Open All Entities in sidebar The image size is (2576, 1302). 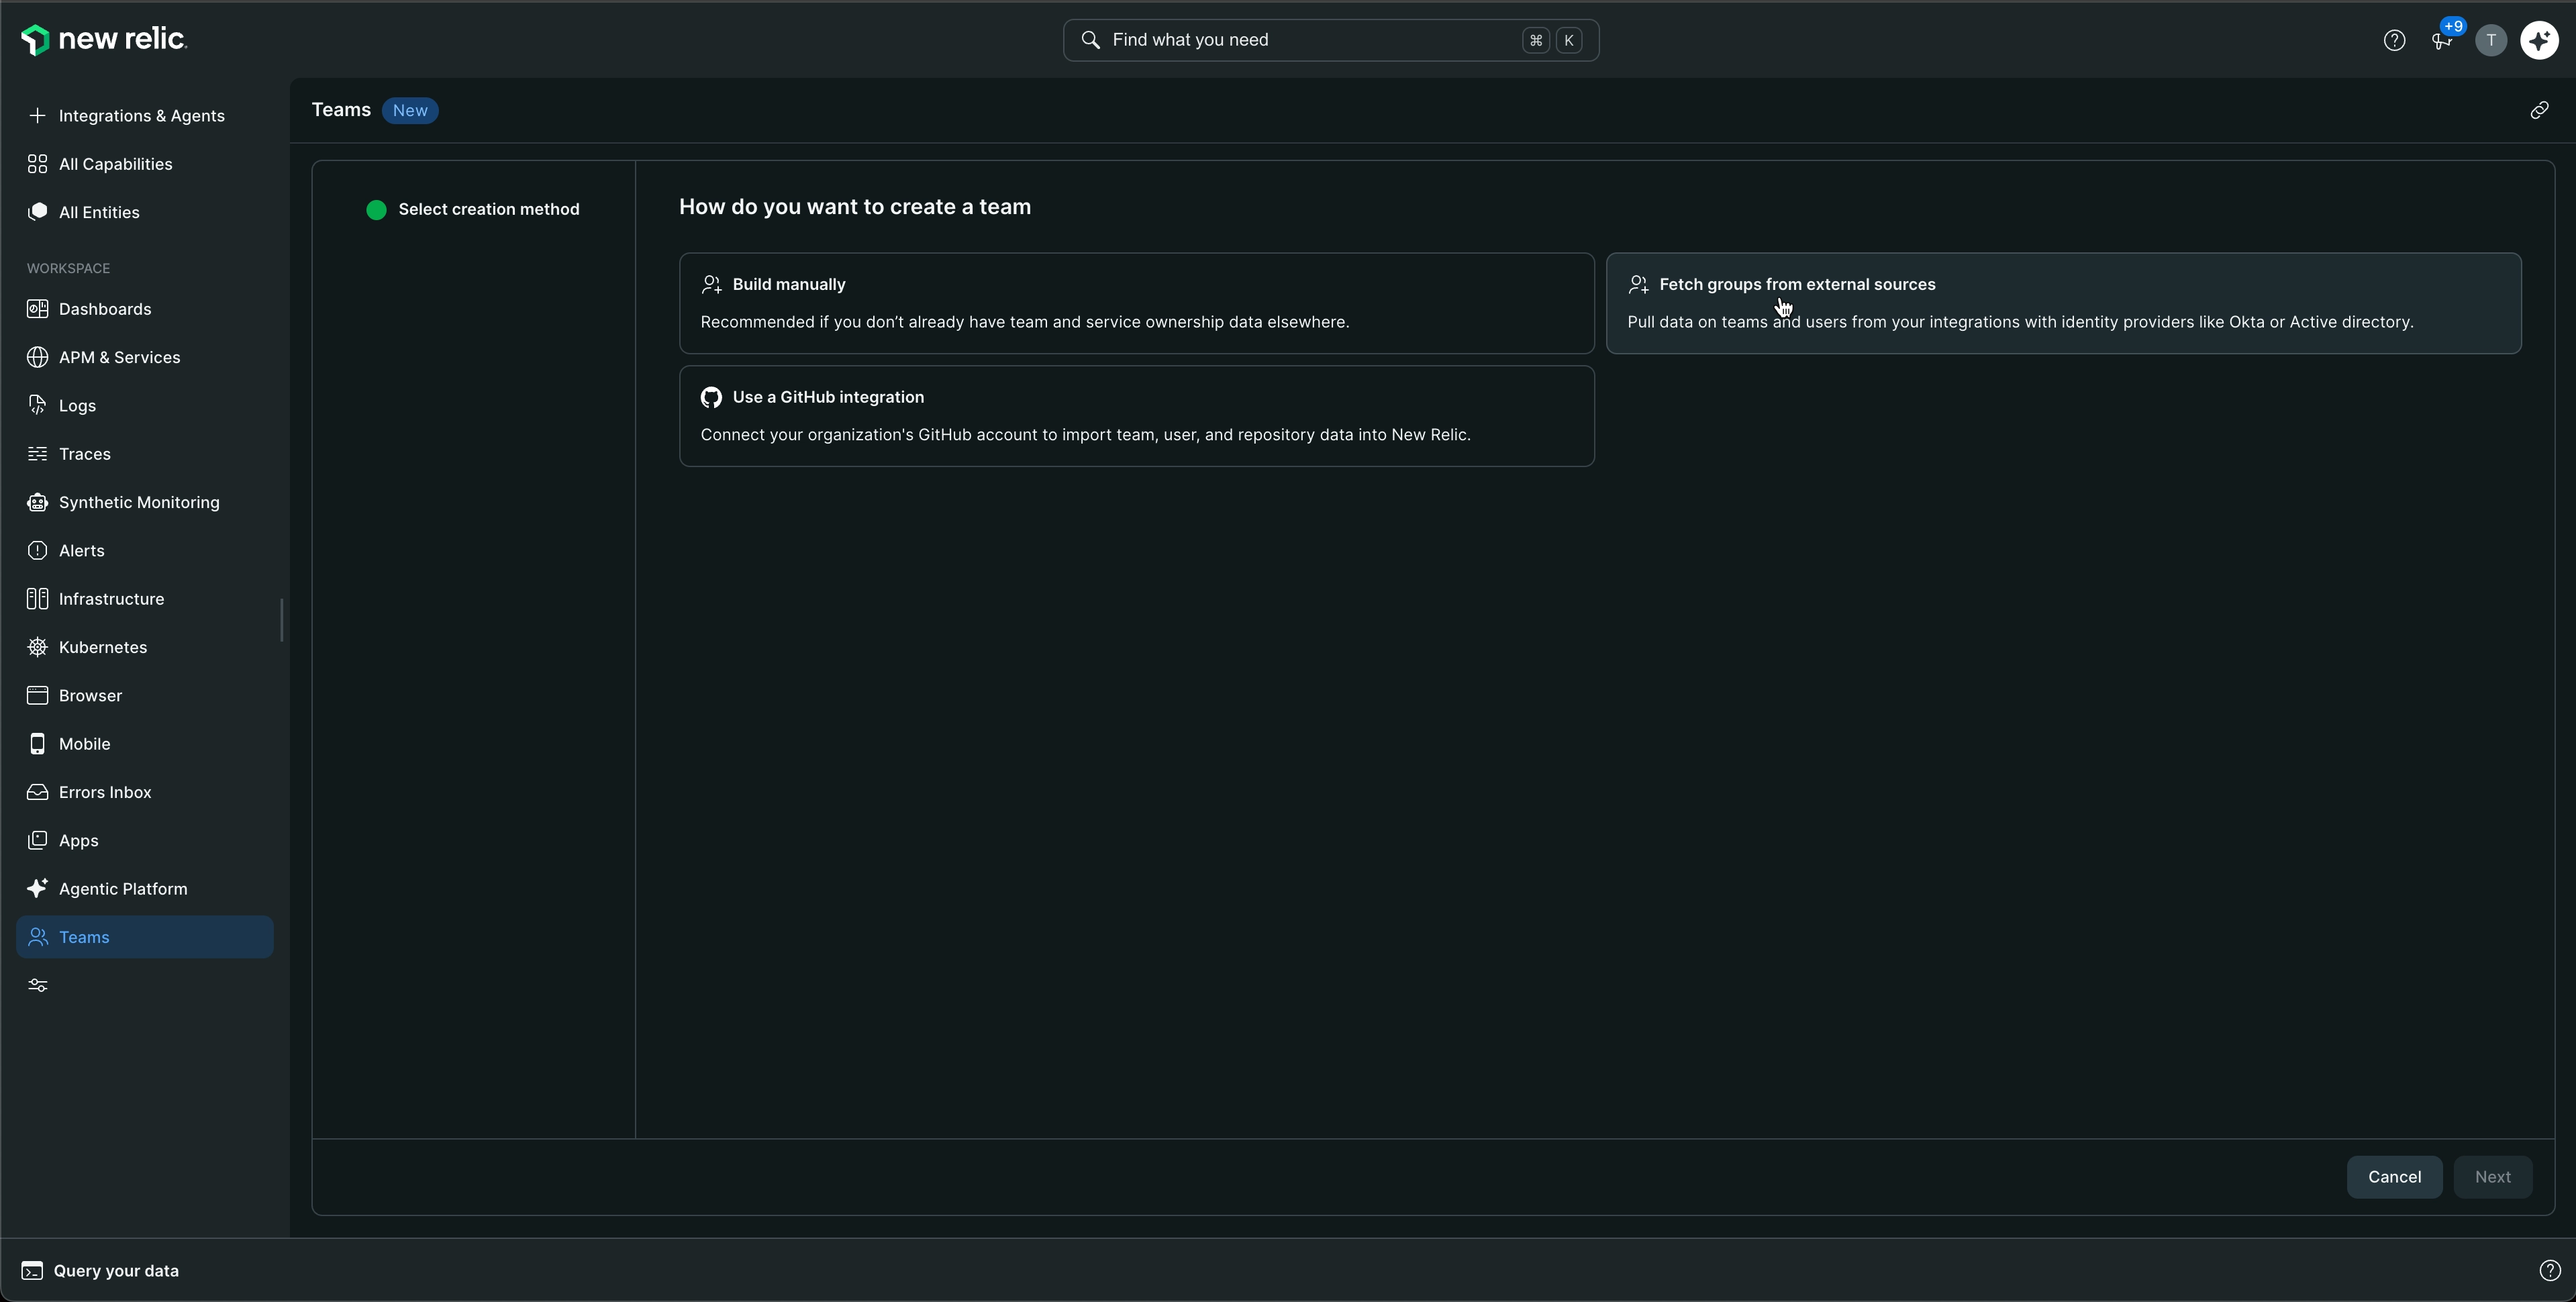[145, 212]
